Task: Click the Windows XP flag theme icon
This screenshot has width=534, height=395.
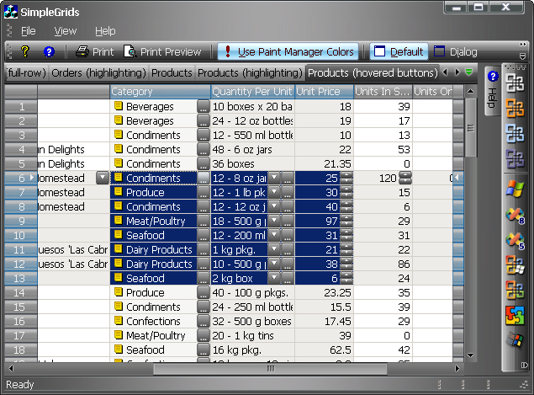Action: coord(515,188)
